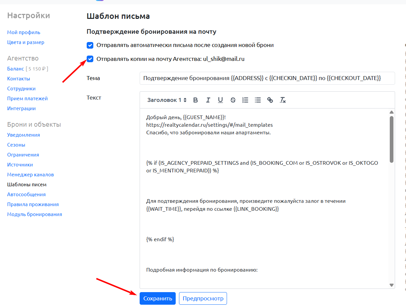Click the realtycalendar.ru mail_templates URL text
The image size is (406, 308).
coord(209,125)
